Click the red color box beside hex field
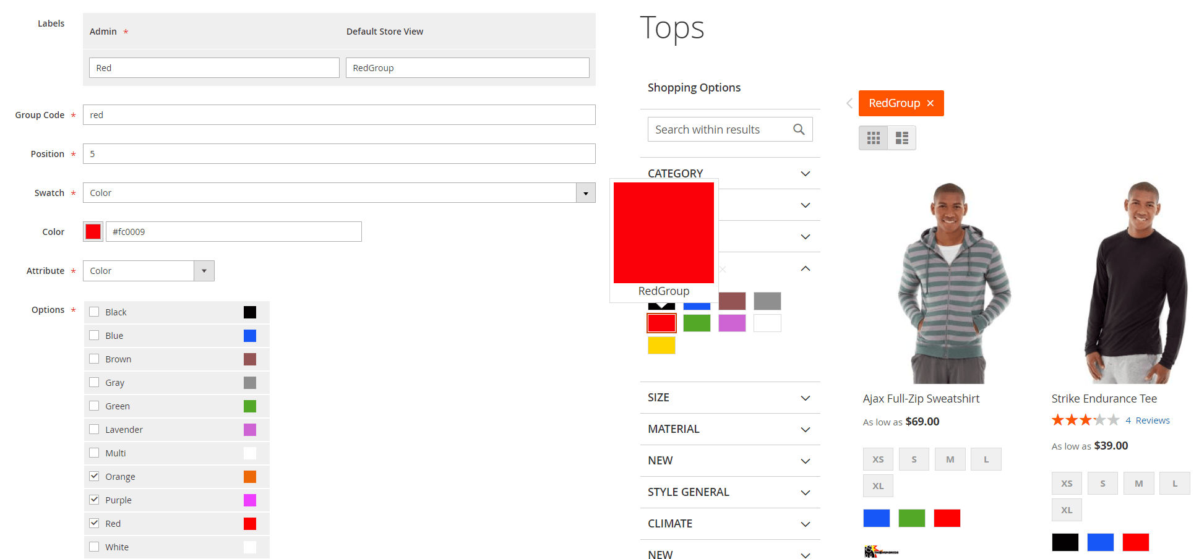The image size is (1199, 559). point(92,231)
